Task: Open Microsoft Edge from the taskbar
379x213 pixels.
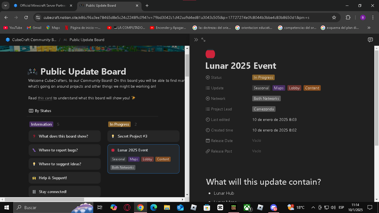Action: (x=154, y=207)
